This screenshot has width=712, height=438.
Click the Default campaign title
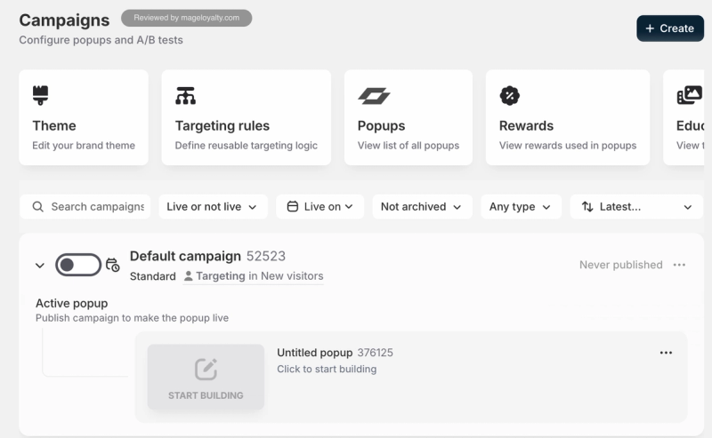(x=185, y=256)
